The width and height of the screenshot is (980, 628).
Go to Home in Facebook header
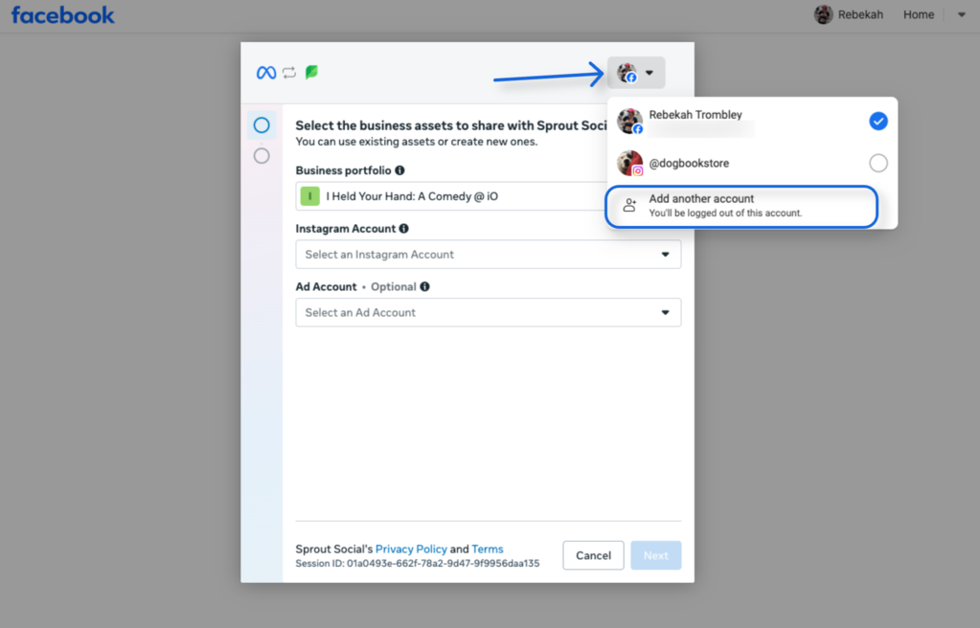coord(918,14)
